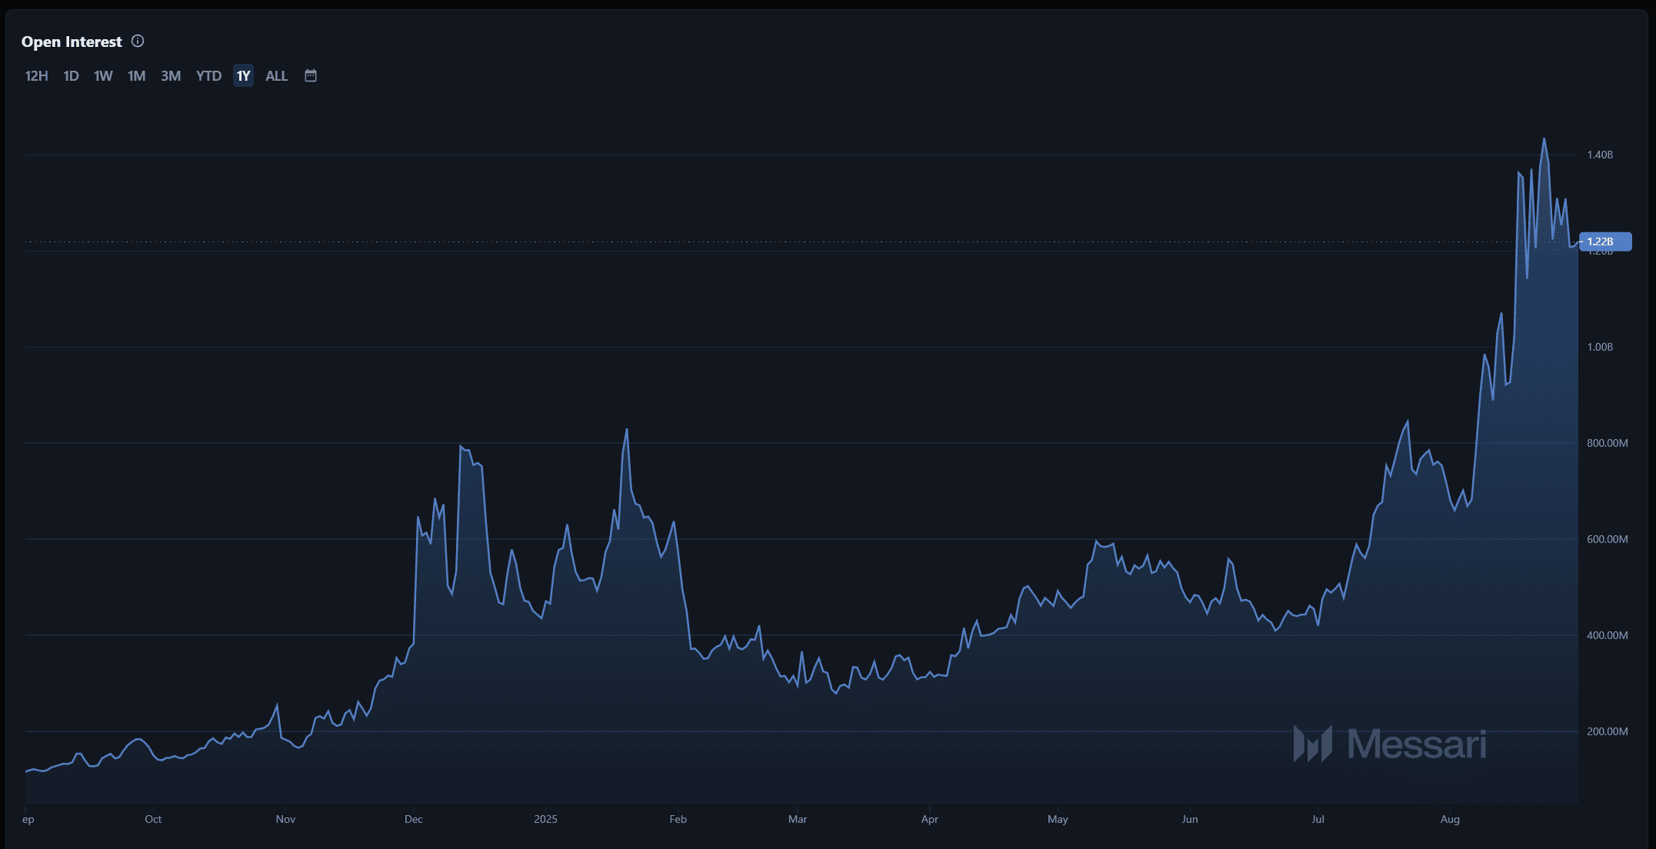Click the Messari logo watermark
This screenshot has height=849, width=1656.
pyautogui.click(x=1389, y=744)
